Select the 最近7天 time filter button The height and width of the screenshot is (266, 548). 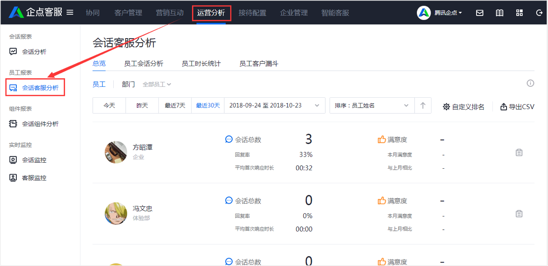point(175,105)
